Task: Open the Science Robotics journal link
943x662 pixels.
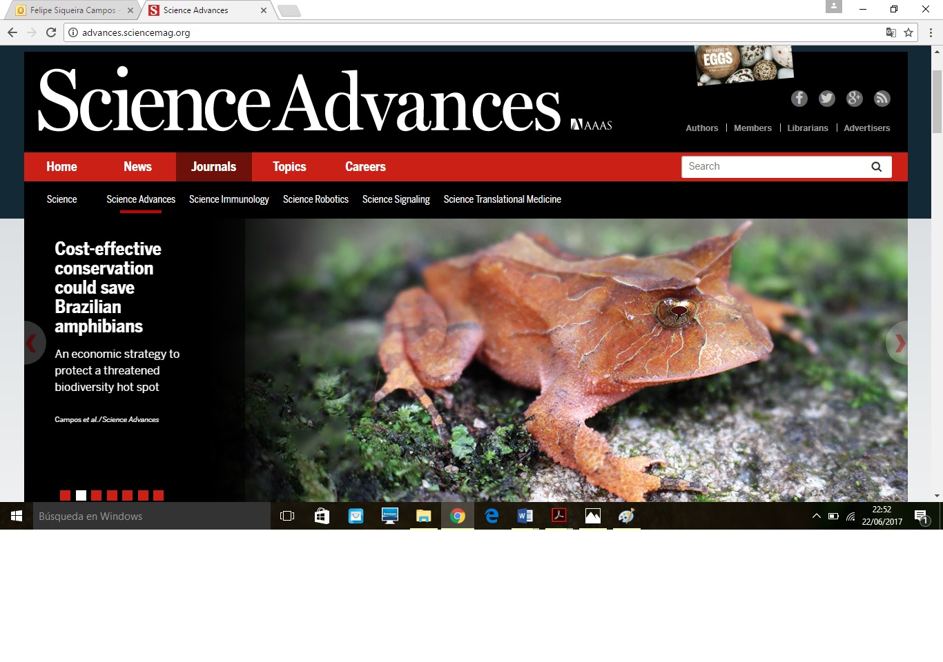Action: pos(315,199)
